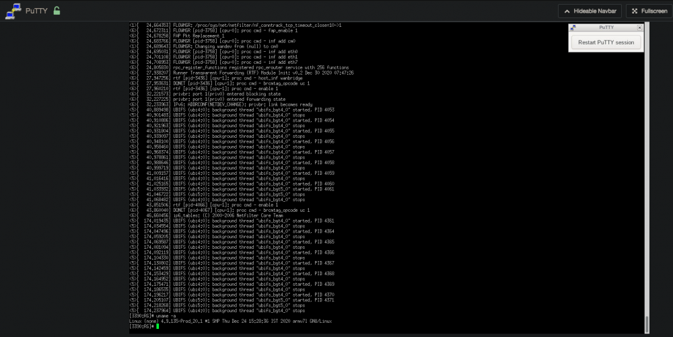673x337 pixels.
Task: Click the small PuTTY icon in panel title
Action: click(573, 28)
